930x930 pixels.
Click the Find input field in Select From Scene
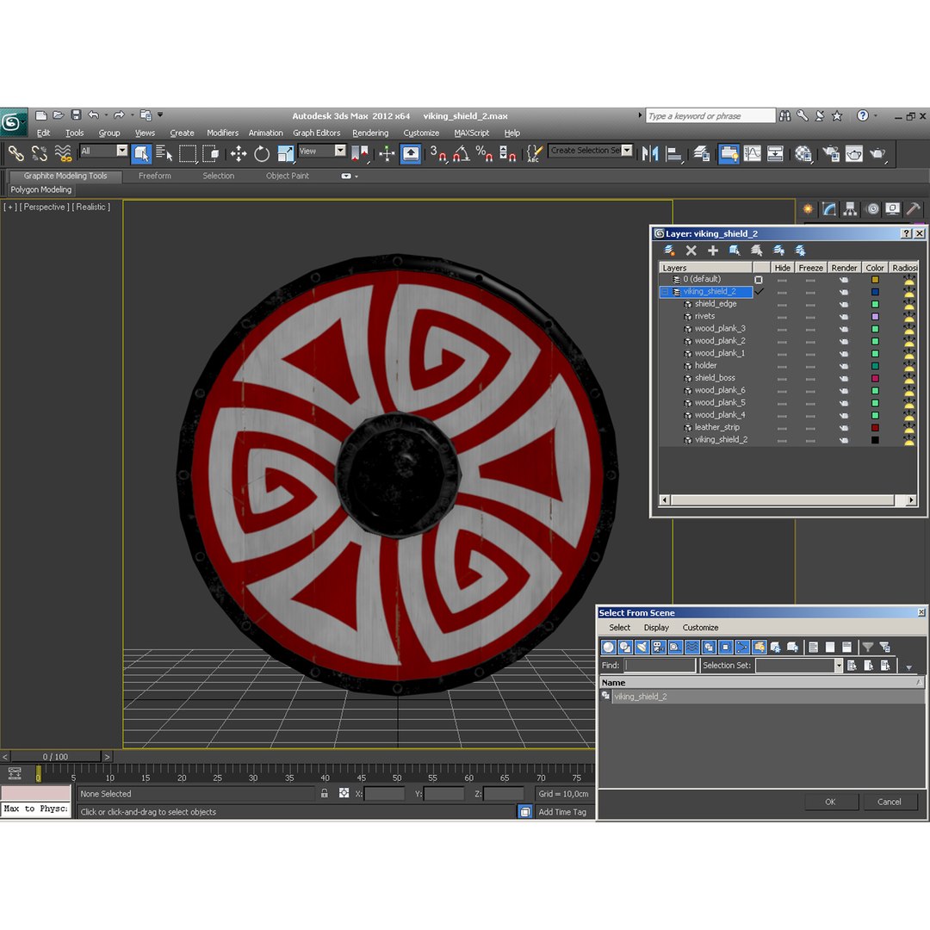tap(660, 666)
